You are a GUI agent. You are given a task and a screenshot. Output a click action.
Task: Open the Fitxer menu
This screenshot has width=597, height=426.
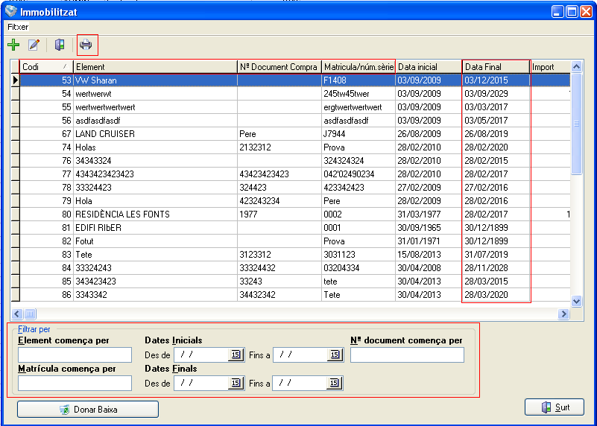(18, 27)
